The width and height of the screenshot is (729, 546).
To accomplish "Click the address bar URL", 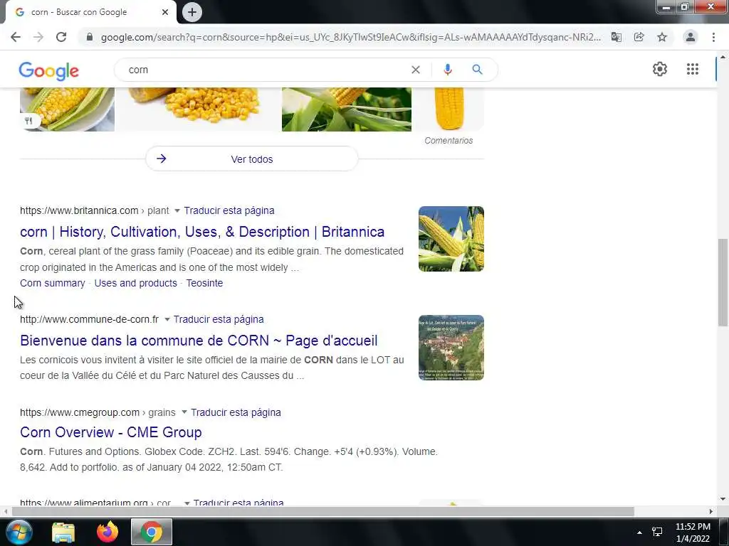I will coord(351,37).
